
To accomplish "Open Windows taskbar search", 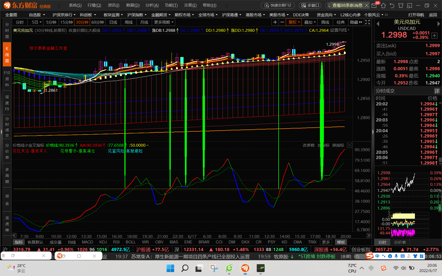I will point(185,268).
